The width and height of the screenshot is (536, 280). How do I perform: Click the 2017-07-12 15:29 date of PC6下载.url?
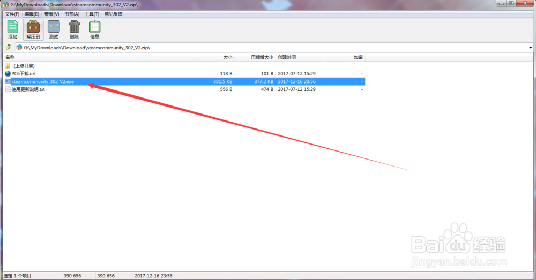click(297, 73)
